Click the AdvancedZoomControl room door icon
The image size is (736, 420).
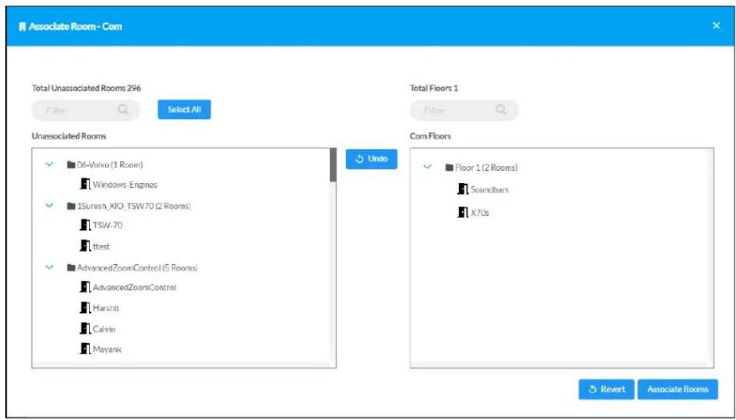tap(85, 287)
